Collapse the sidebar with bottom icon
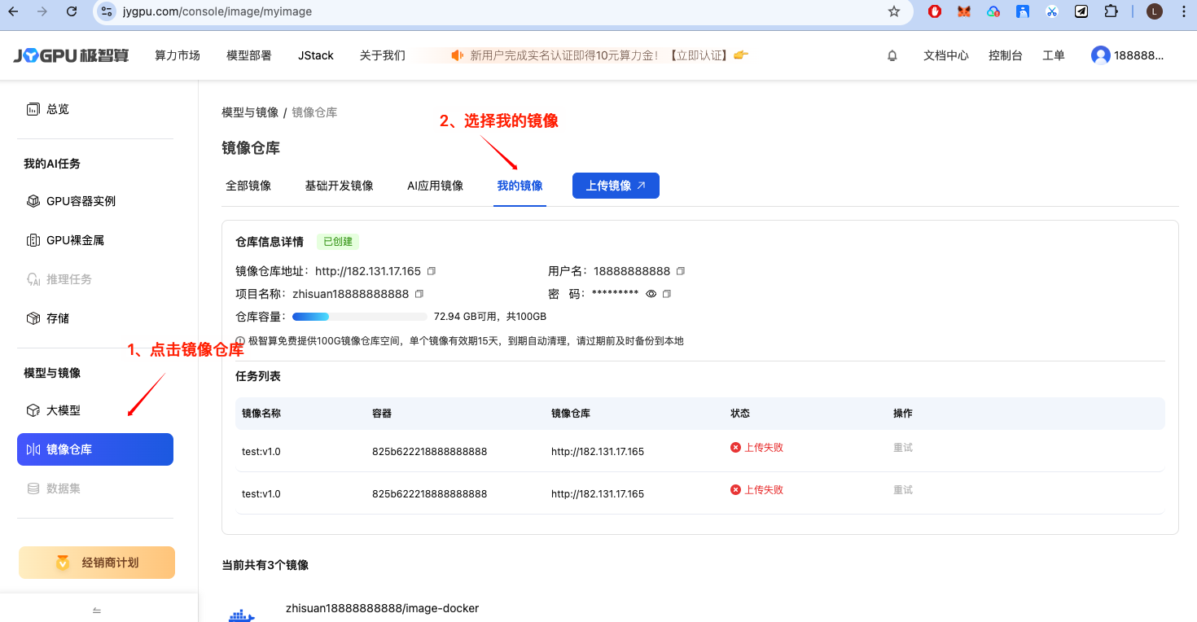 click(97, 610)
